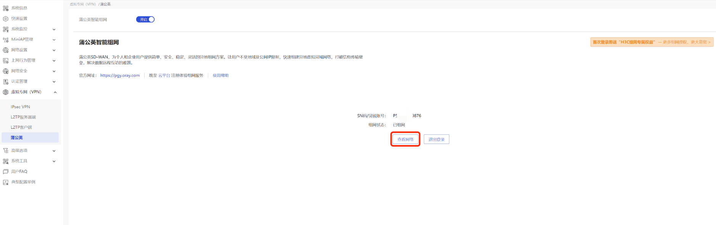Click the 蒲公英 breadcrumb text

tap(106, 4)
